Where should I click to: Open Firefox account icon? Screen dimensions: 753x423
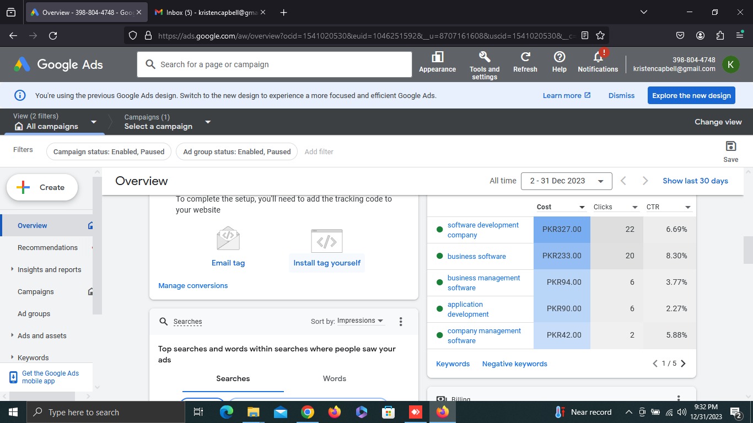click(700, 35)
